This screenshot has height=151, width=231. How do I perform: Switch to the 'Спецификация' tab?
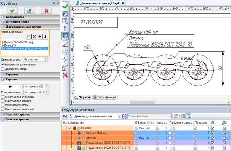[107, 97]
